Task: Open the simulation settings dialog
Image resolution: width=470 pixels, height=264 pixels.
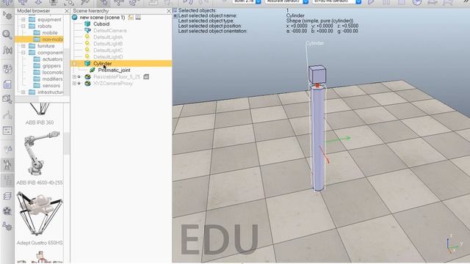Action: [7, 15]
